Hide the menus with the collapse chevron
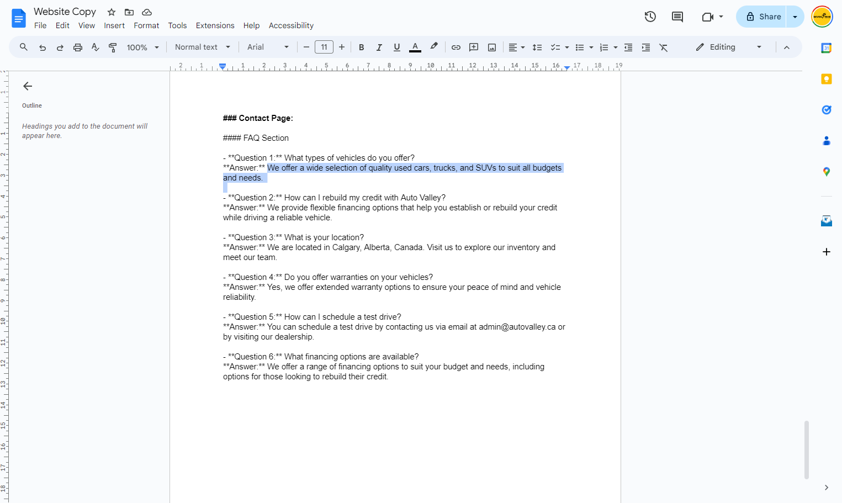Screen dimensions: 842x503 (787, 47)
